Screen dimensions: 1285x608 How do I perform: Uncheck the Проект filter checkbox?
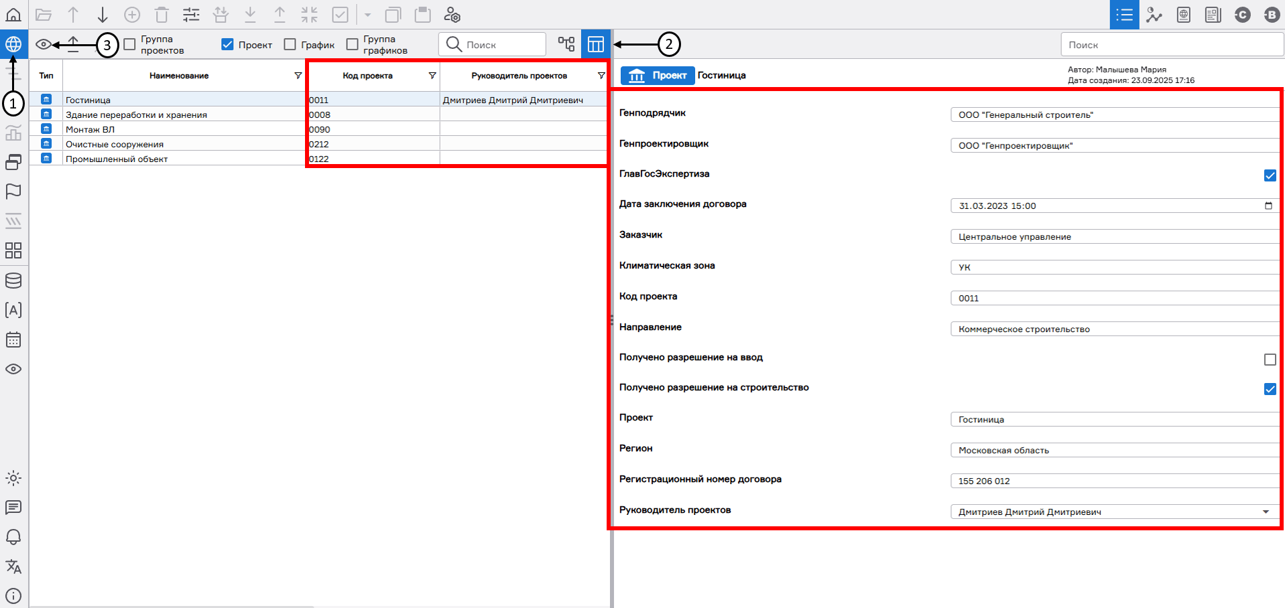[x=228, y=45]
